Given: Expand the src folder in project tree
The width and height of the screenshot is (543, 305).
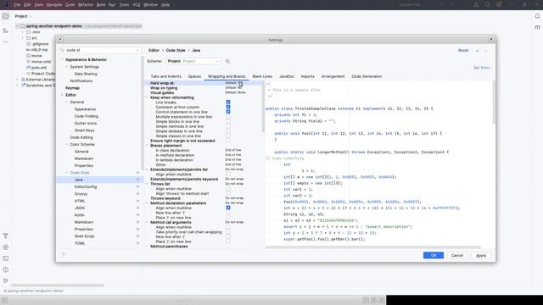Looking at the screenshot, I should tap(23, 38).
